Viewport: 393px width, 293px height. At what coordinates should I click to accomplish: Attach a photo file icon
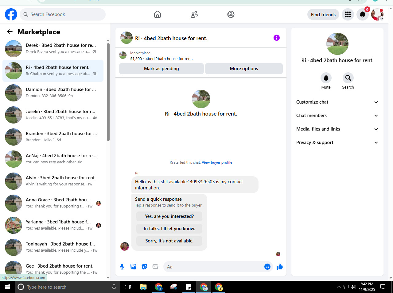[133, 267]
